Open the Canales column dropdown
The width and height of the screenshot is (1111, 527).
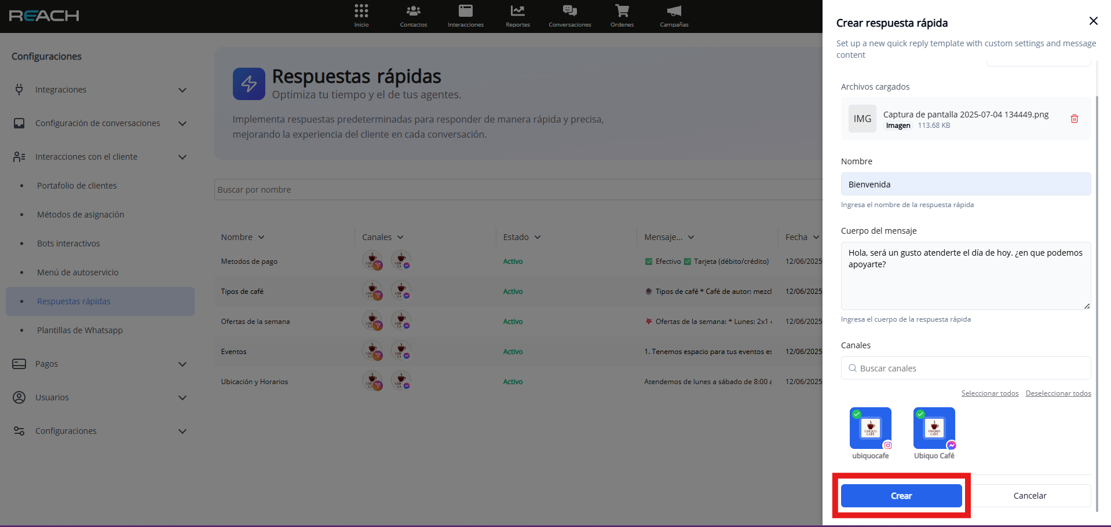point(400,237)
